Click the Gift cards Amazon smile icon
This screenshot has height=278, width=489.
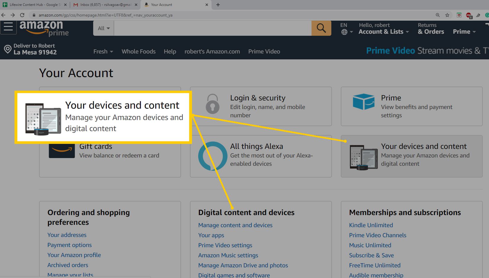[x=62, y=151]
